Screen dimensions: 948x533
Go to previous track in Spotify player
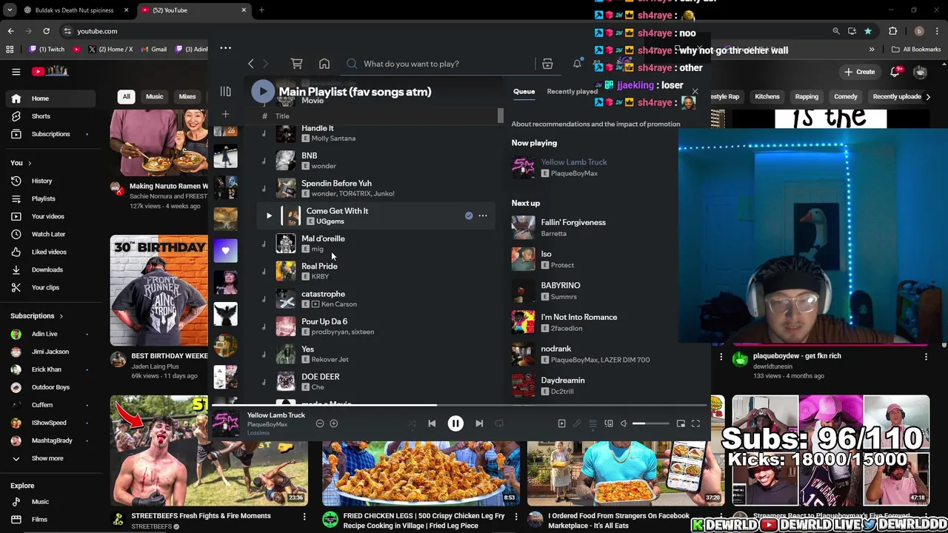pos(432,423)
